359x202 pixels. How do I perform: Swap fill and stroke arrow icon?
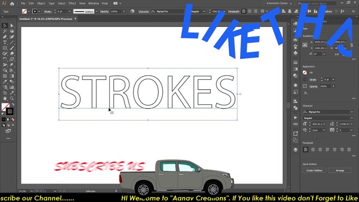[13, 105]
